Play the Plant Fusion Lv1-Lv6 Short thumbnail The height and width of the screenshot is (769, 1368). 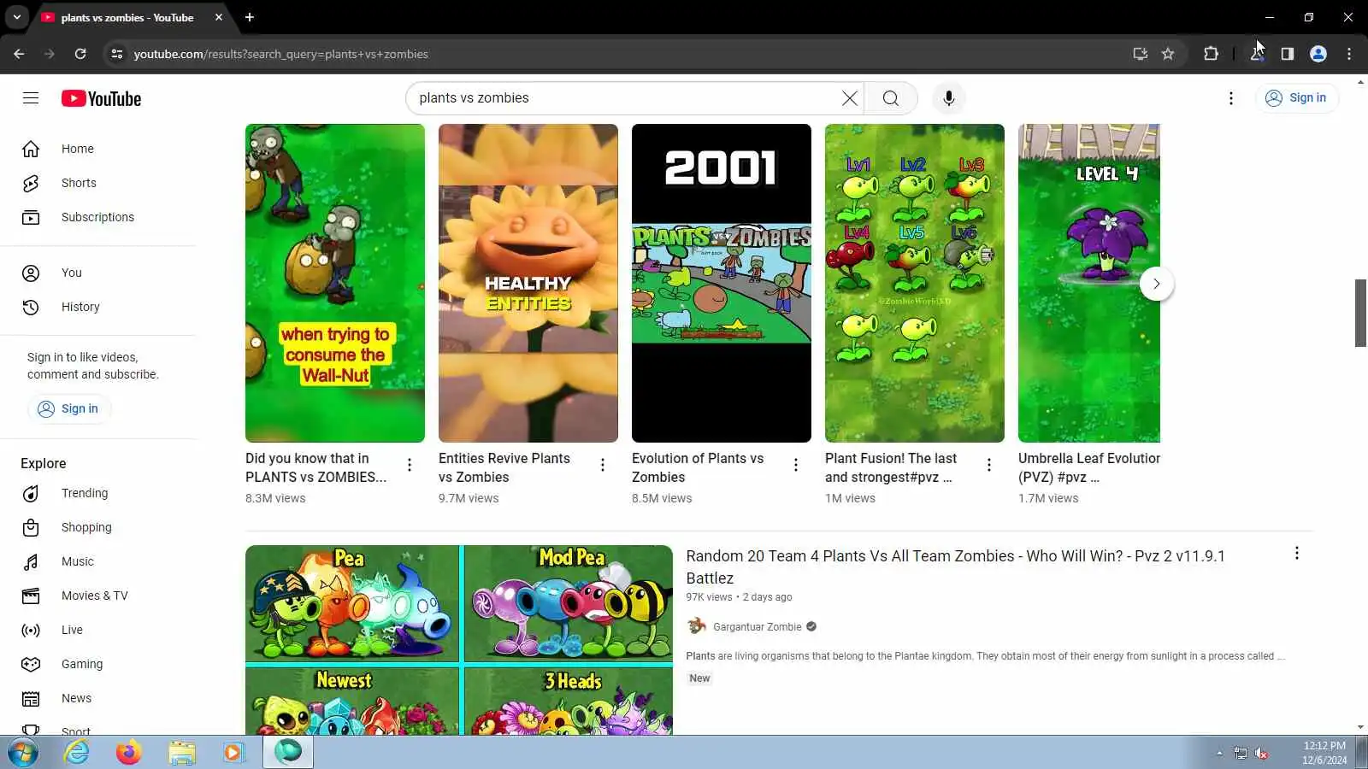click(x=915, y=283)
